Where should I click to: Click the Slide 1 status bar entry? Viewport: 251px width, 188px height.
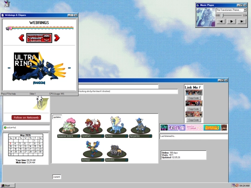(33, 94)
